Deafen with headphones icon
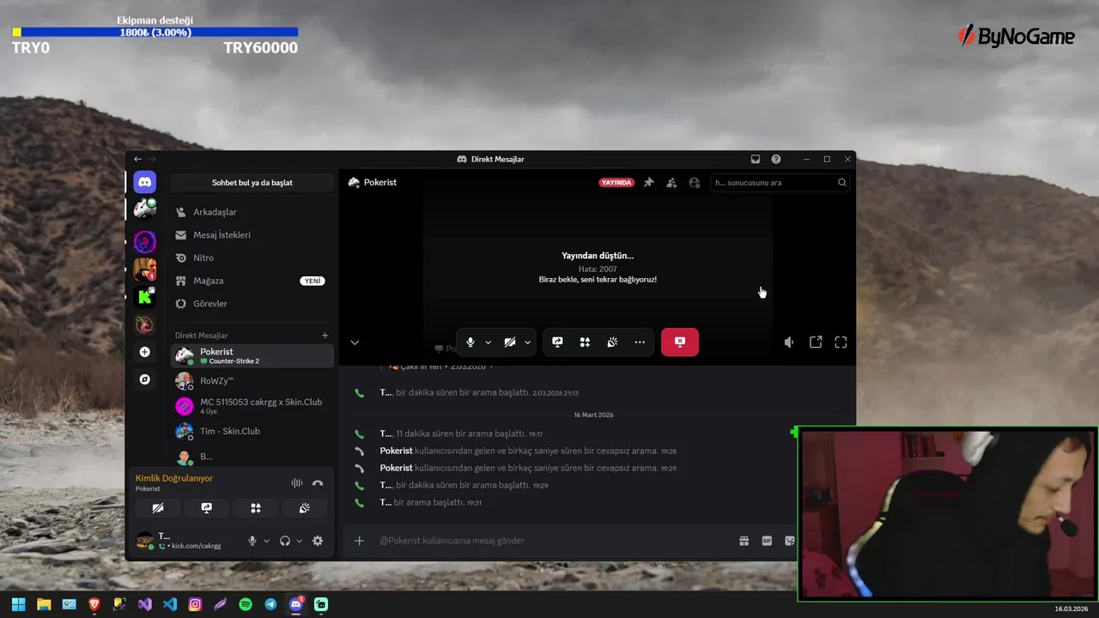Image resolution: width=1099 pixels, height=618 pixels. coord(285,541)
